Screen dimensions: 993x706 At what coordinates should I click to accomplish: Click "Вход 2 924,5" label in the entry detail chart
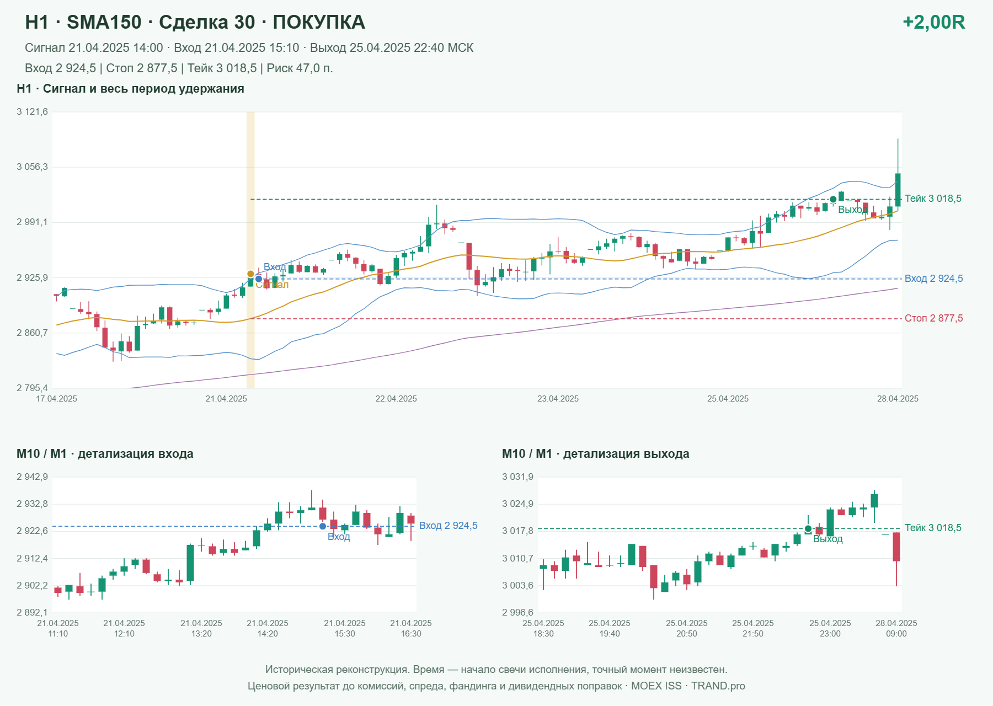click(x=449, y=526)
